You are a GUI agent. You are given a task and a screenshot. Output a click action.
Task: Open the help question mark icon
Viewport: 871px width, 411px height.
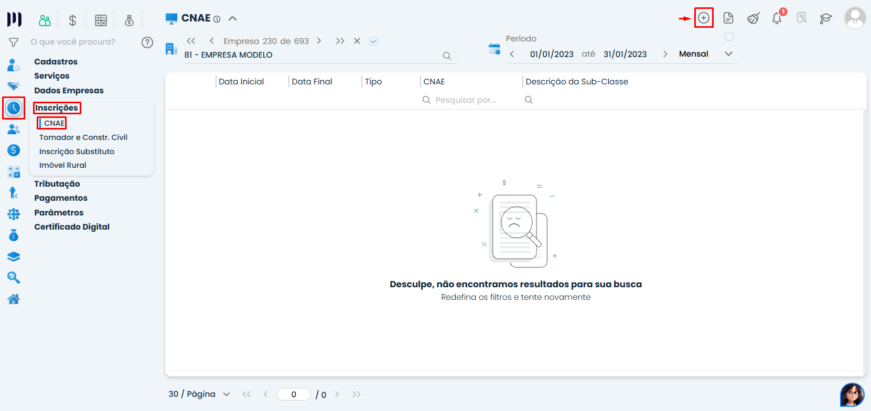[147, 42]
